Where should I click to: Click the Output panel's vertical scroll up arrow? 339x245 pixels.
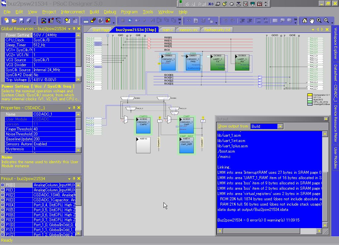click(325, 134)
